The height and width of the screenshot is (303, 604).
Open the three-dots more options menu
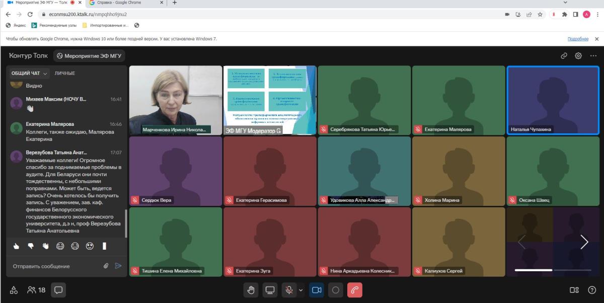593,56
